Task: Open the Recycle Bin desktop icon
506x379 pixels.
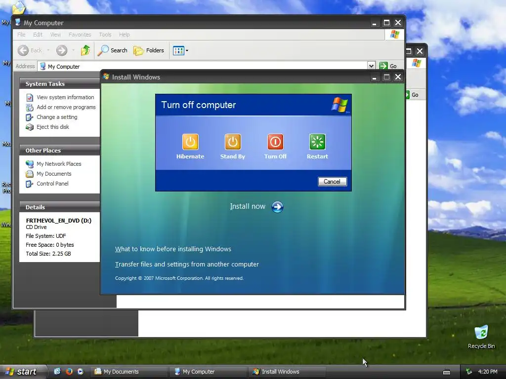Action: click(x=481, y=337)
